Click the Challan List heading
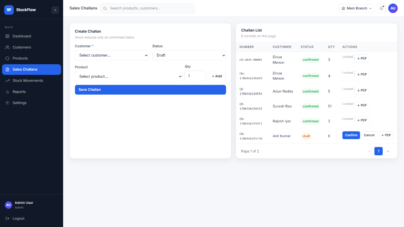 coord(251,30)
